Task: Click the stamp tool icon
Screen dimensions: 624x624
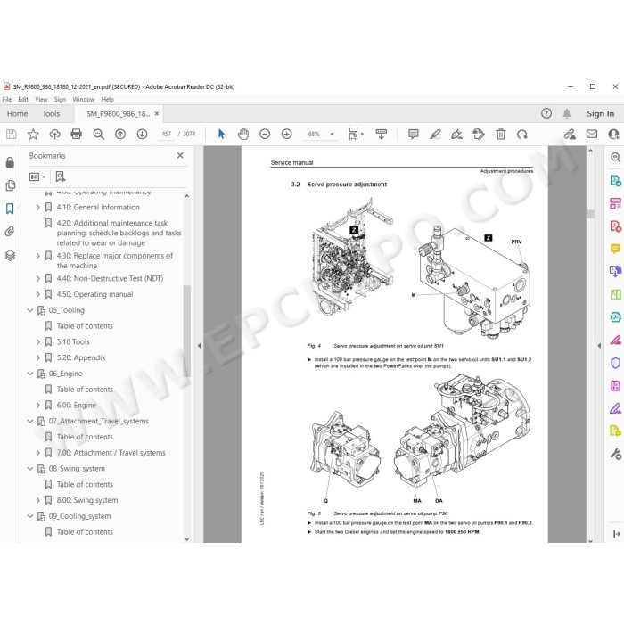Action: pos(479,134)
